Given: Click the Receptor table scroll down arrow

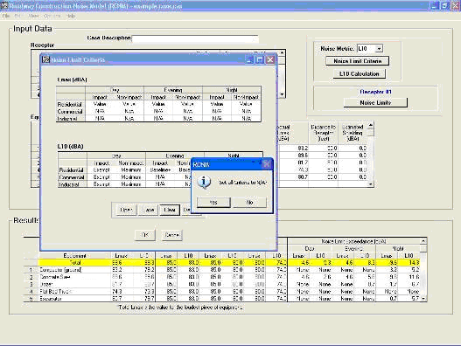Looking at the screenshot, I should click(x=282, y=94).
